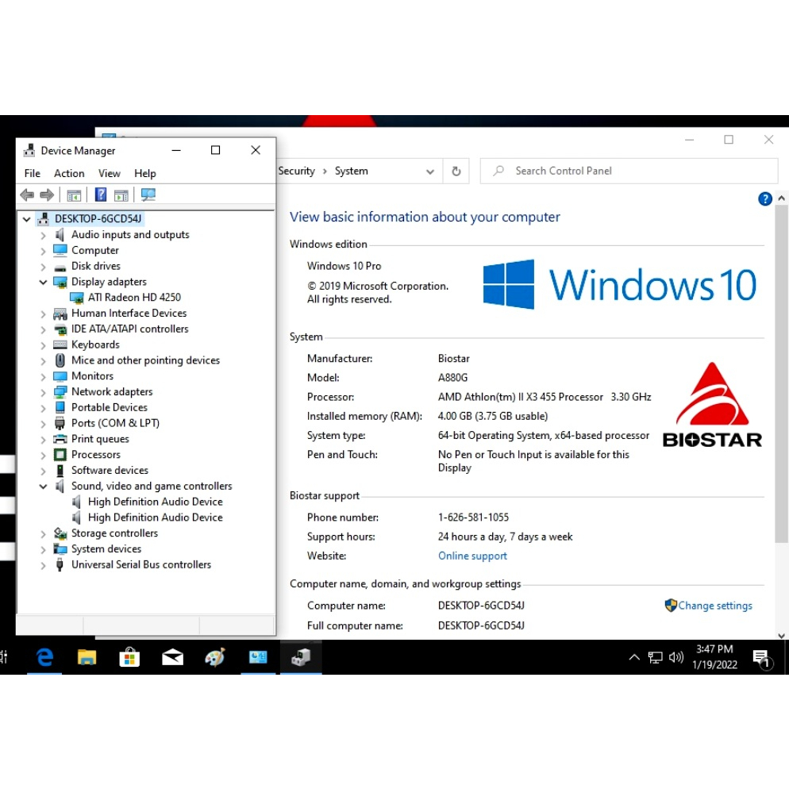This screenshot has width=789, height=789.
Task: Click the Control Panel help question mark icon
Action: point(764,199)
